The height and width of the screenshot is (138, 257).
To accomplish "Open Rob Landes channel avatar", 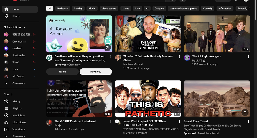I will 6,55.
